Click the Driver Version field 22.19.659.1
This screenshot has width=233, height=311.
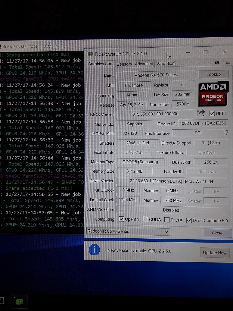(x=172, y=181)
